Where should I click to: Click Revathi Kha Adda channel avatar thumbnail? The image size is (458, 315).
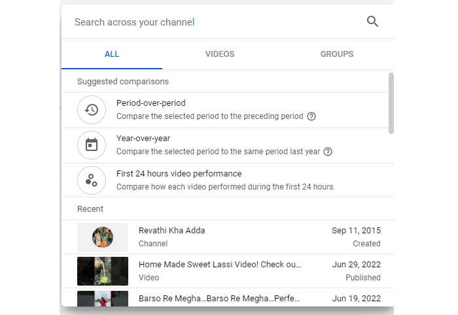pos(103,237)
